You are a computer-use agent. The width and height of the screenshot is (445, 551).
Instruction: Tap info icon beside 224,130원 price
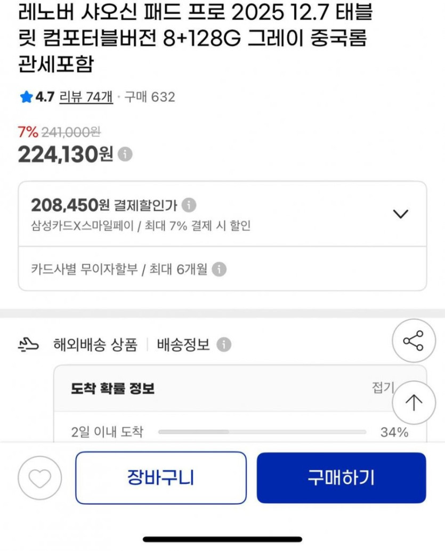click(x=125, y=155)
